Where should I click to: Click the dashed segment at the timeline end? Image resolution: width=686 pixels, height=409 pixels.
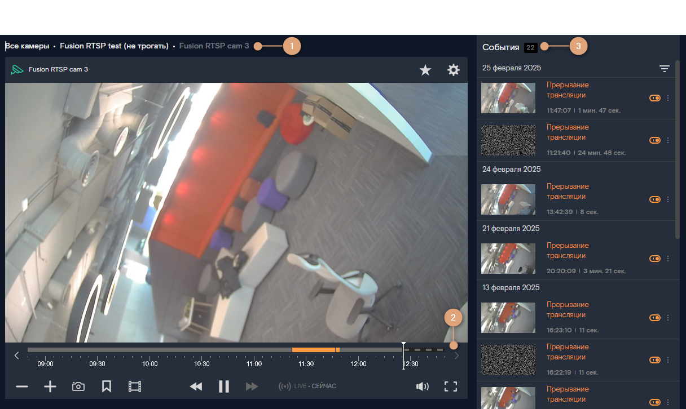(x=425, y=350)
